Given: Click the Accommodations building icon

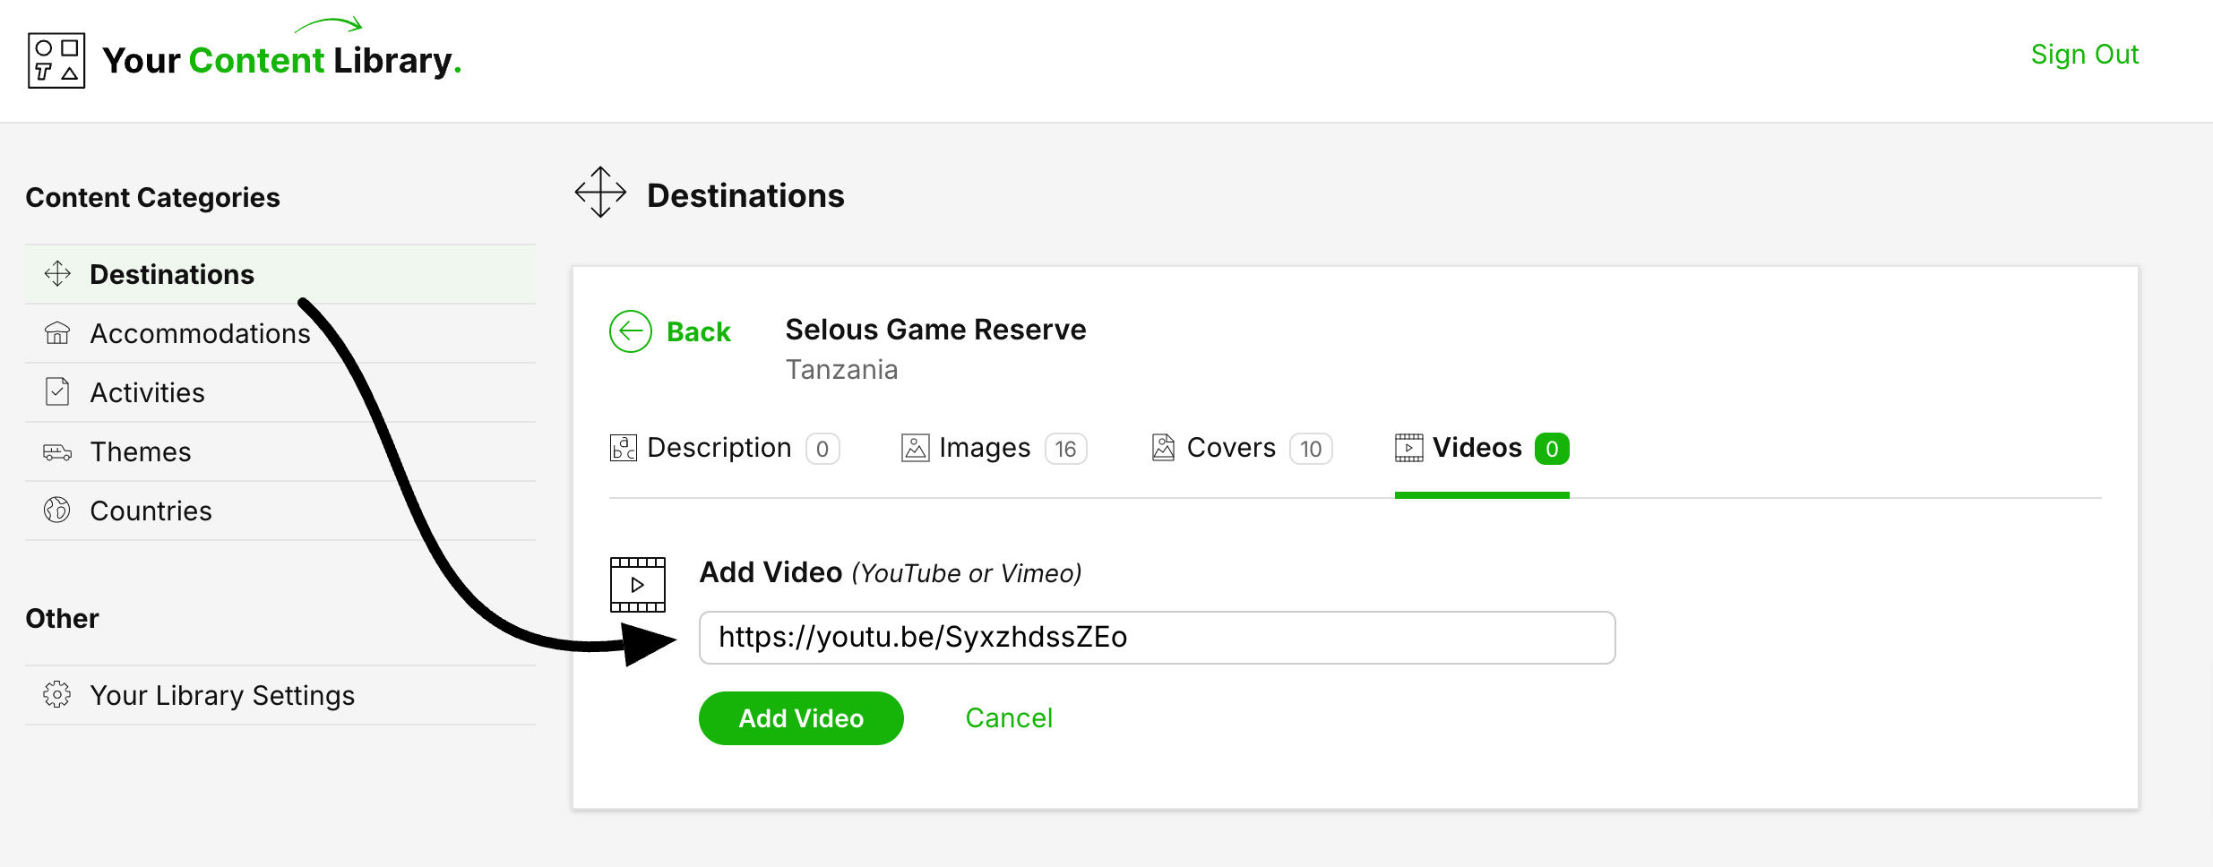Looking at the screenshot, I should pyautogui.click(x=57, y=333).
